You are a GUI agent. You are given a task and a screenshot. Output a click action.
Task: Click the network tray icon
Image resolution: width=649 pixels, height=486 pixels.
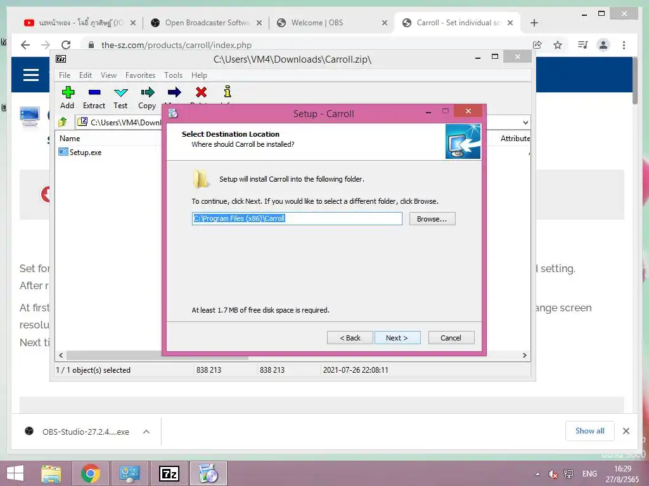(569, 474)
